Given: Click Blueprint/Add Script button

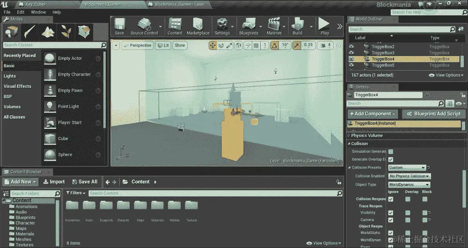Looking at the screenshot, I should [434, 114].
